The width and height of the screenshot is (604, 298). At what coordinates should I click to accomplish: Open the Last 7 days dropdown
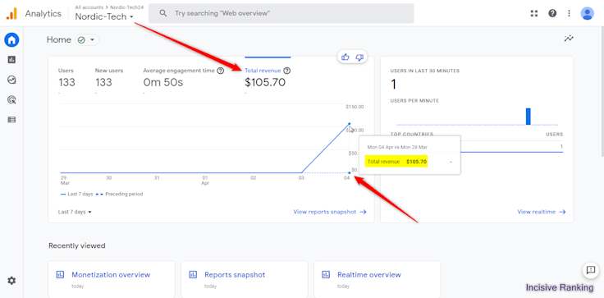[x=75, y=212]
